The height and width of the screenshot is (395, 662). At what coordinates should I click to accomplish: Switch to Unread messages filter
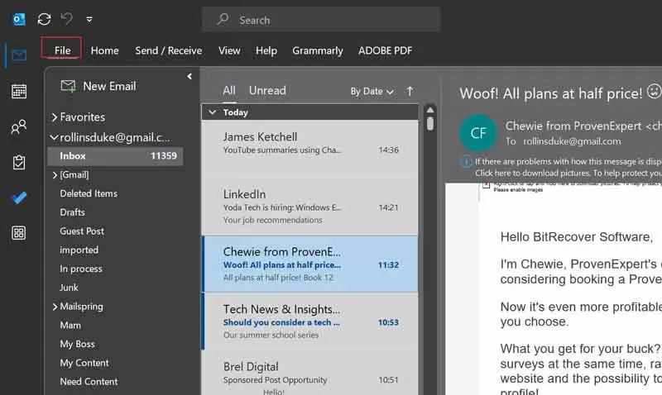tap(267, 91)
